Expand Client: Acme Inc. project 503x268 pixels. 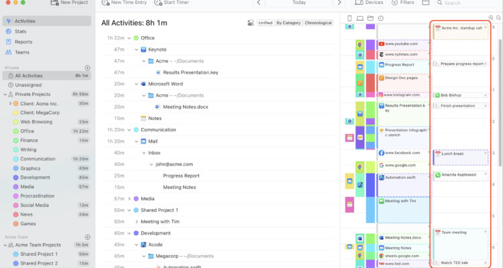pyautogui.click(x=10, y=104)
